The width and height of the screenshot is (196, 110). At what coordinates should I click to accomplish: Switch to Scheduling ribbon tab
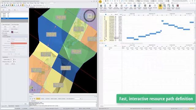[x=139, y=3]
